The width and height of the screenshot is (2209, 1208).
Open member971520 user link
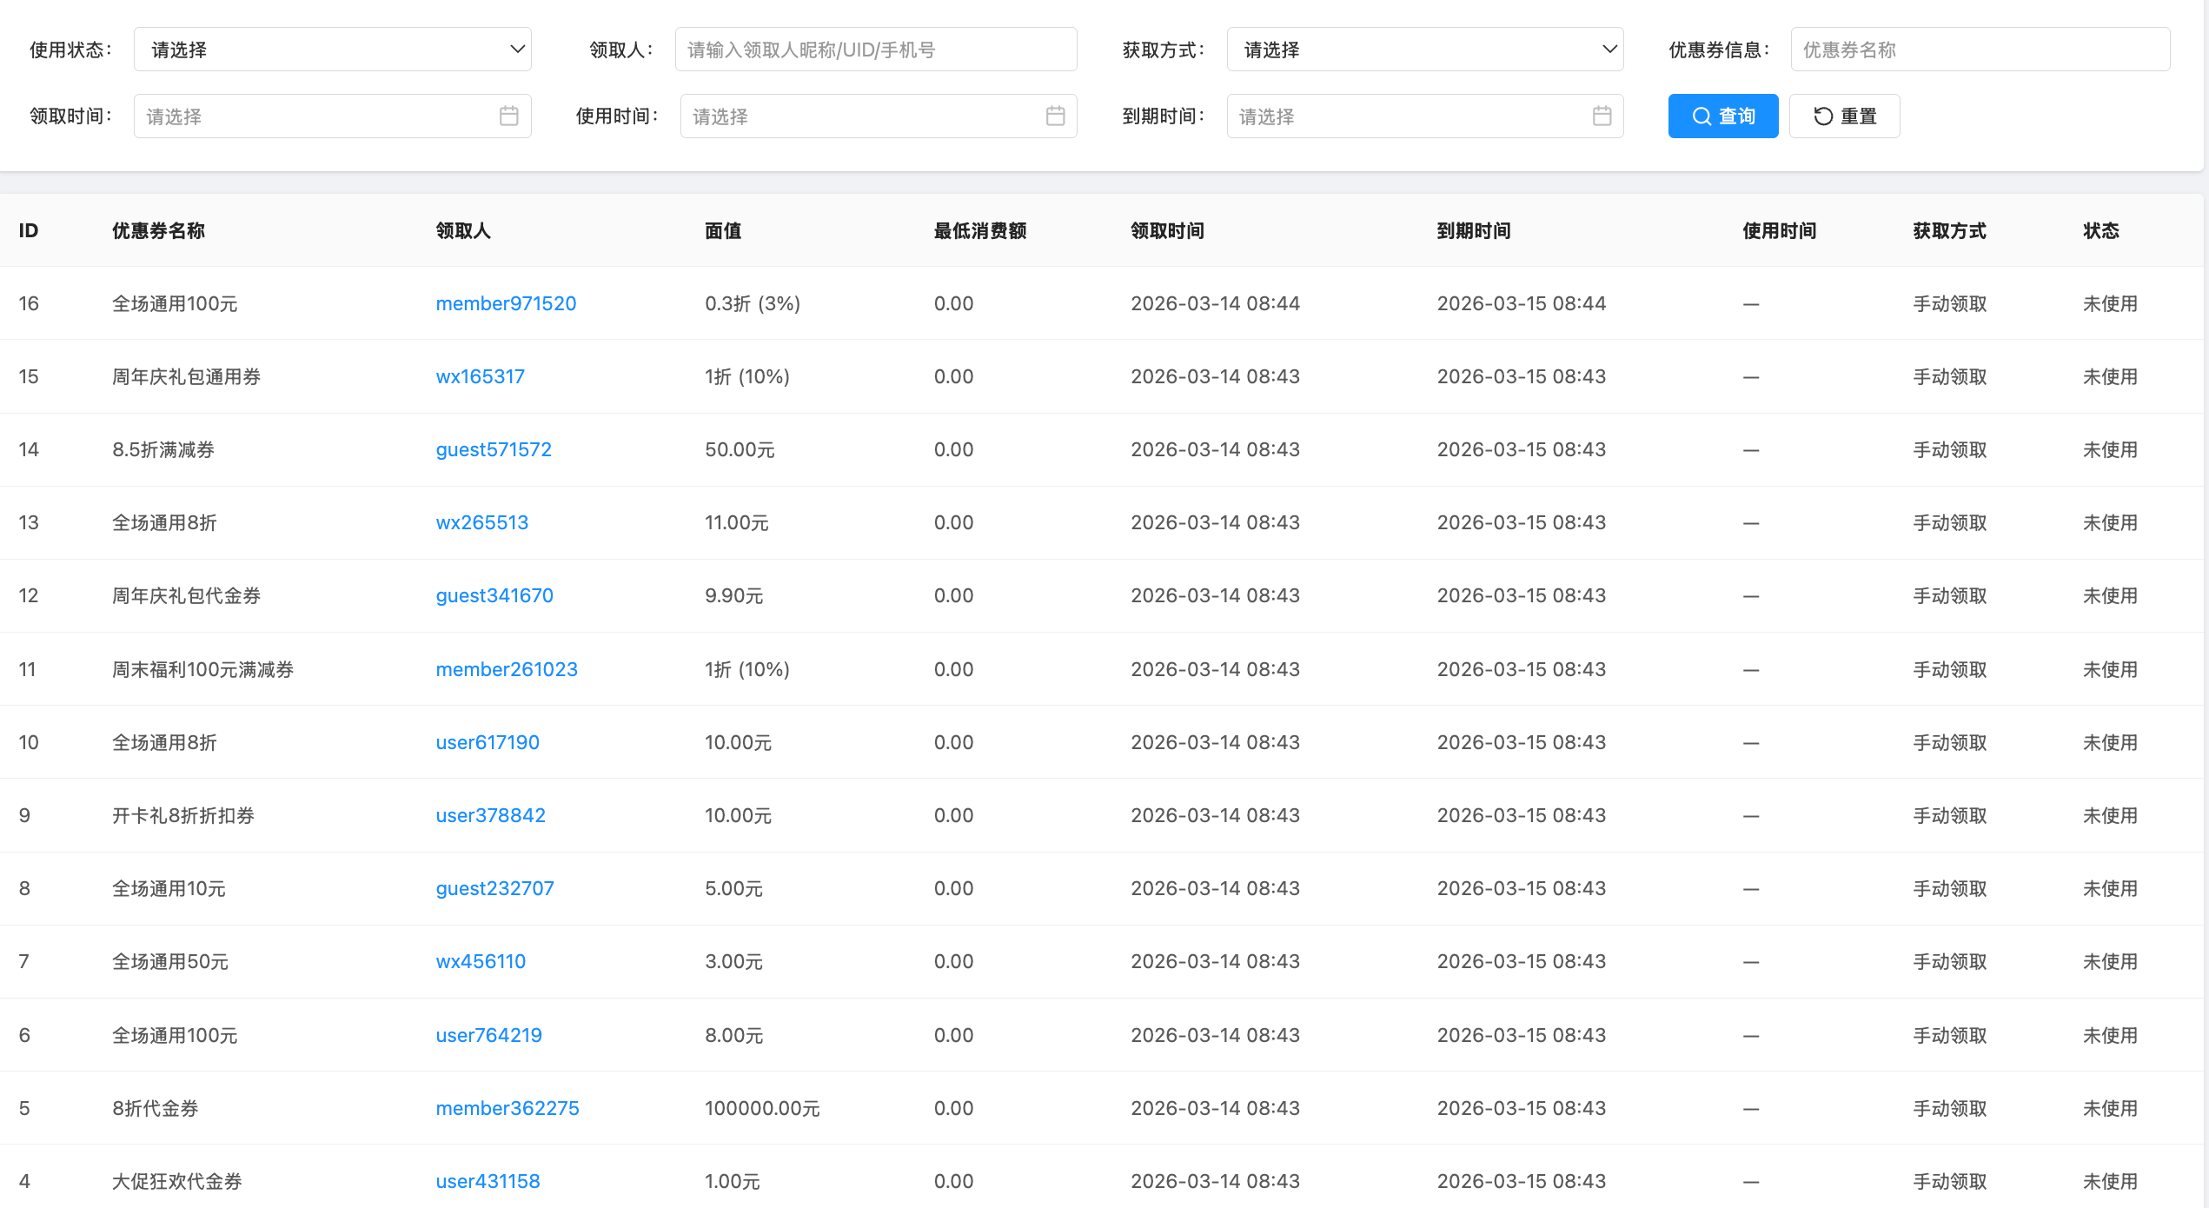[x=506, y=303]
